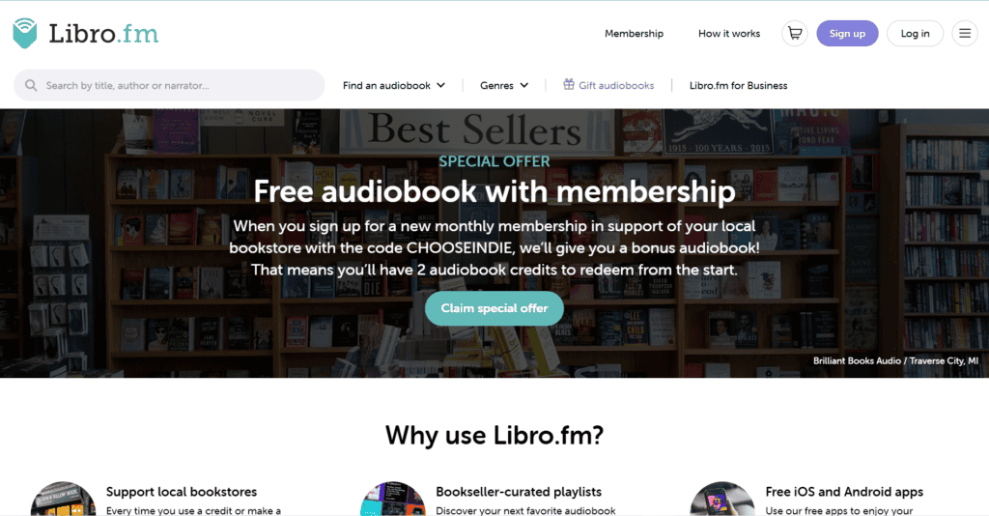
Task: Click the Free iOS and Android apps image
Action: [x=722, y=499]
